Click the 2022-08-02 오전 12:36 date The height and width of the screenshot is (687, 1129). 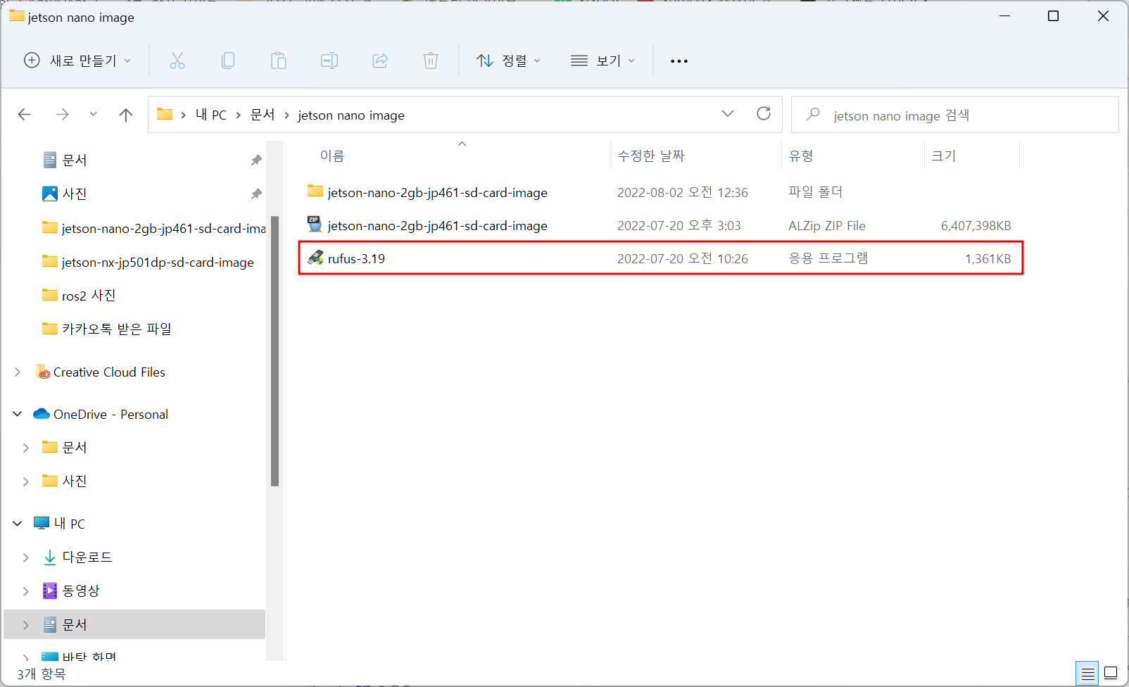[682, 192]
